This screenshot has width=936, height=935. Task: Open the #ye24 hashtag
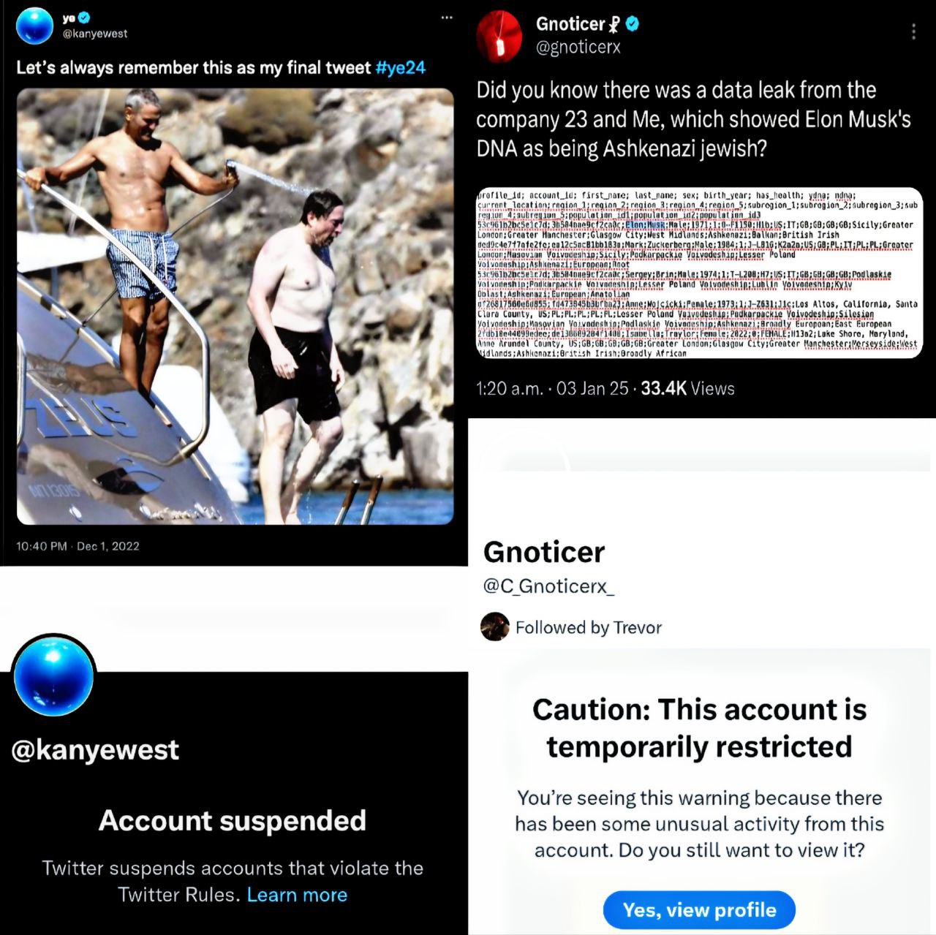400,68
